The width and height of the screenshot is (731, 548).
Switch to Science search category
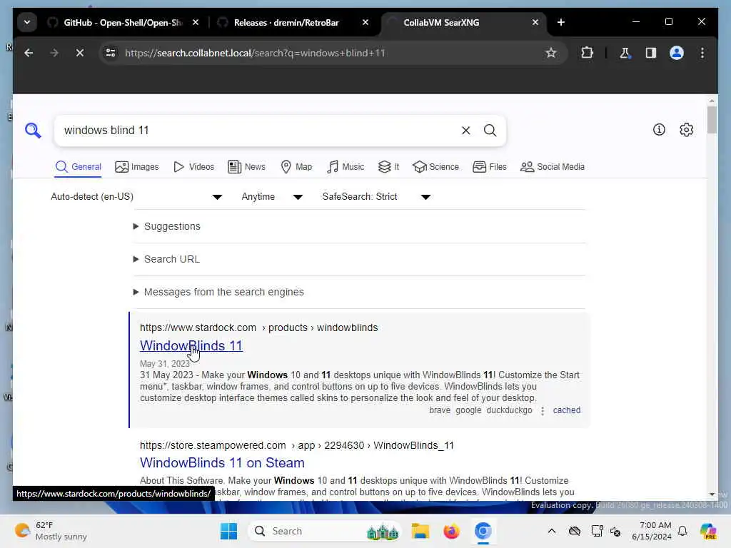pyautogui.click(x=436, y=167)
